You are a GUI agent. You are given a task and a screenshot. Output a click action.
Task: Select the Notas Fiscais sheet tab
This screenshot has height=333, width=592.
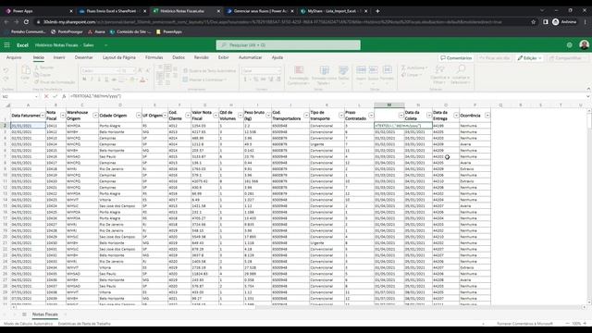point(45,314)
